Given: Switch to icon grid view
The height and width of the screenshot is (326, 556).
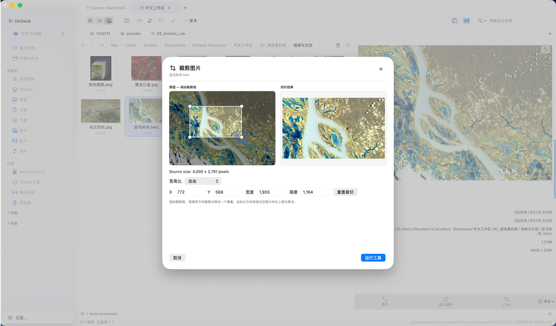Looking at the screenshot, I should tap(90, 21).
